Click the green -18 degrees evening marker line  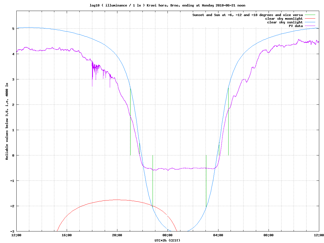(153, 181)
